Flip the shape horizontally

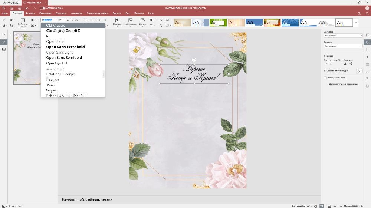click(345, 64)
